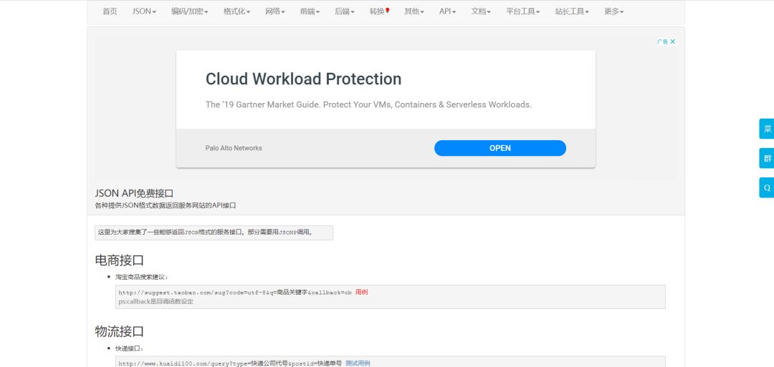Click the red 用例 link
The image size is (774, 367).
361,292
